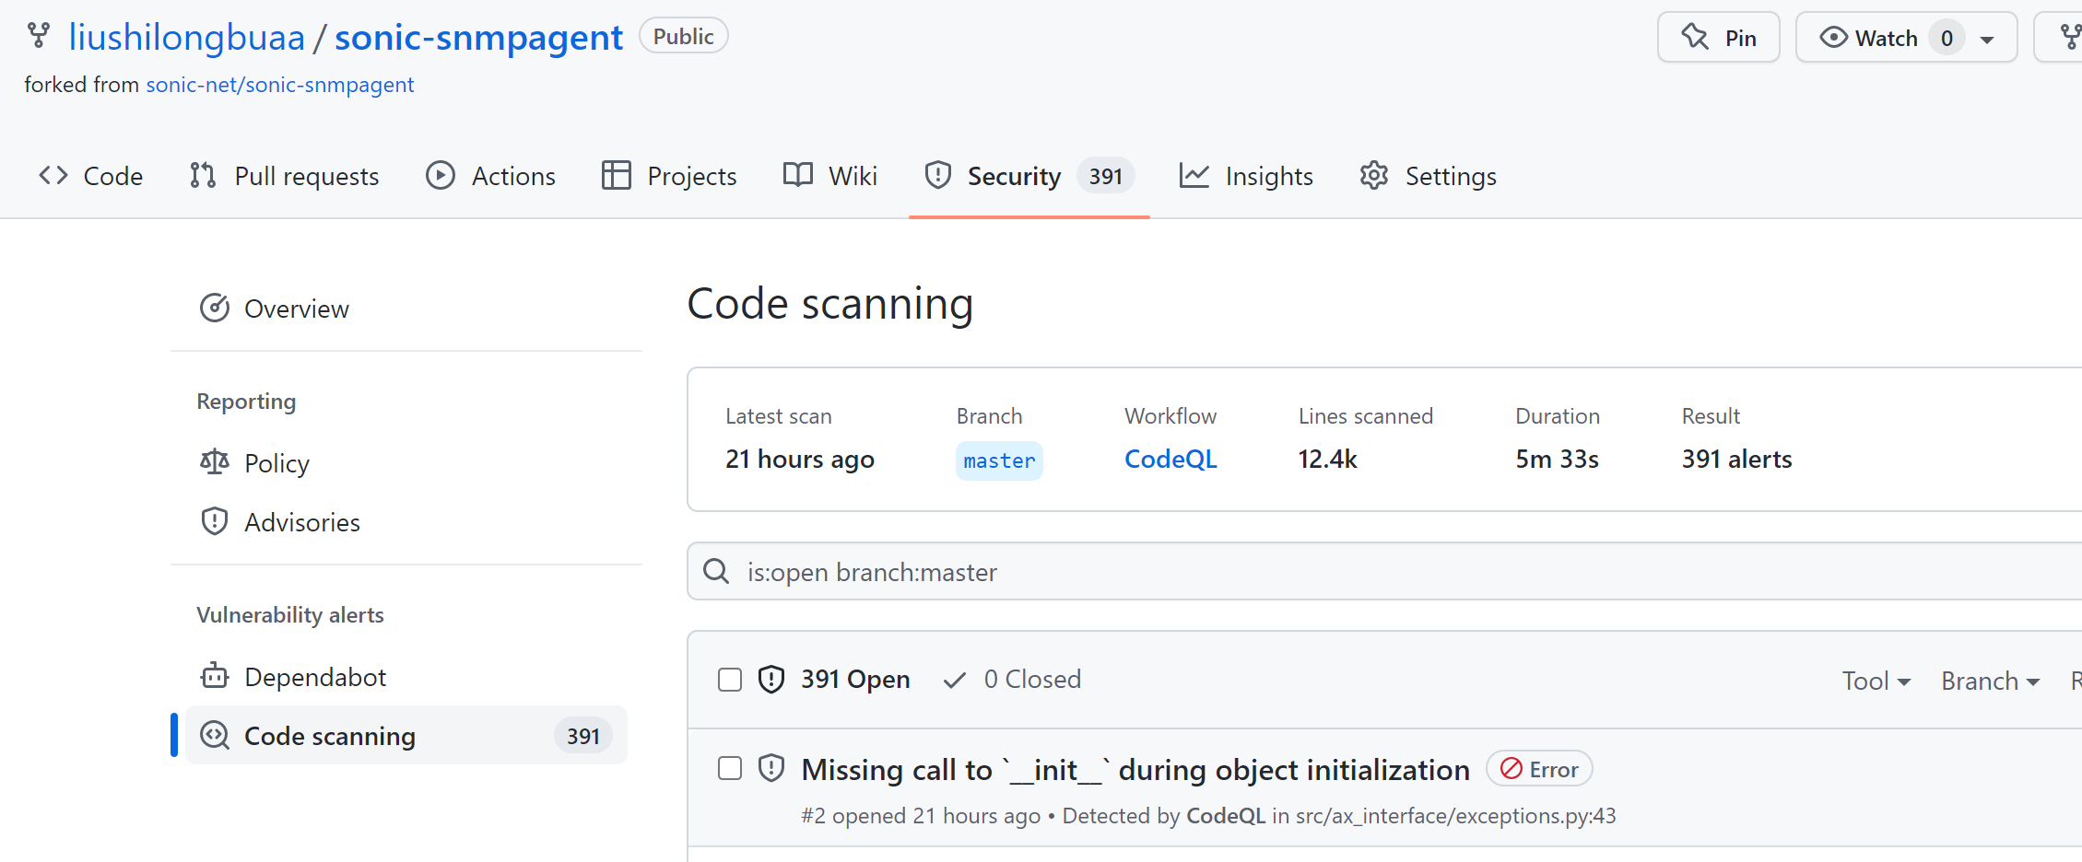Open the Tool filter dropdown
Image resolution: width=2082 pixels, height=862 pixels.
click(x=1876, y=681)
